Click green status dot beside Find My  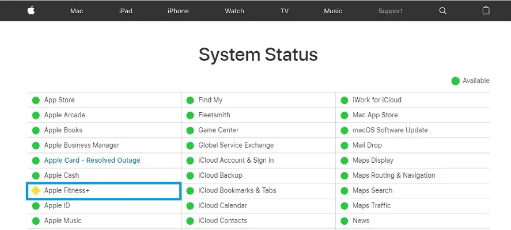190,100
